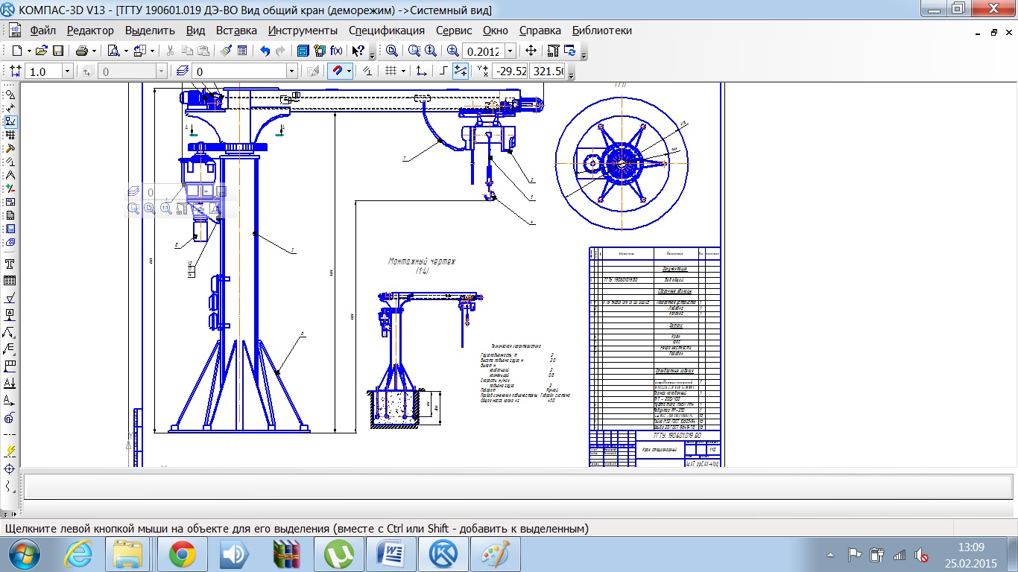
Task: Open the text tool marked T in the left panel
Action: coord(10,264)
